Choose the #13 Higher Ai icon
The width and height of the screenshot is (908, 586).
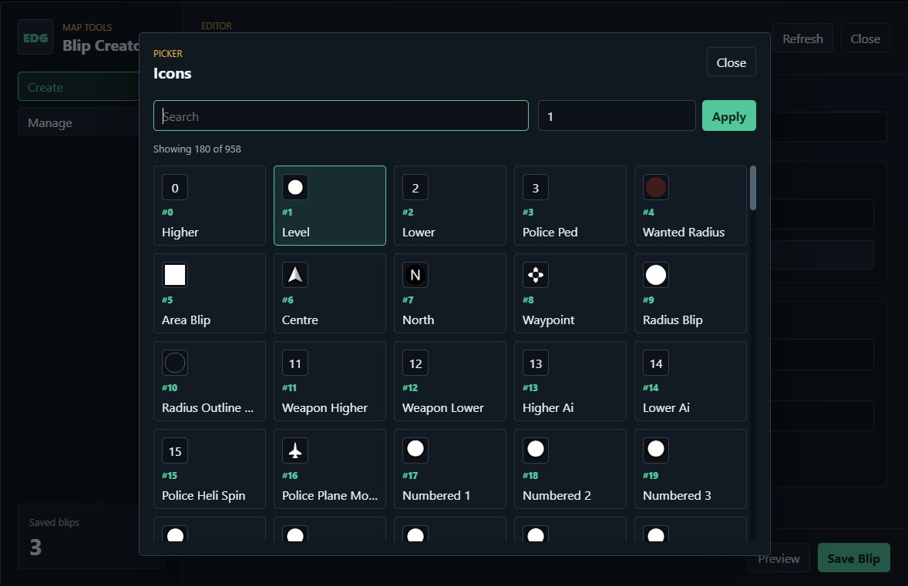(x=570, y=381)
